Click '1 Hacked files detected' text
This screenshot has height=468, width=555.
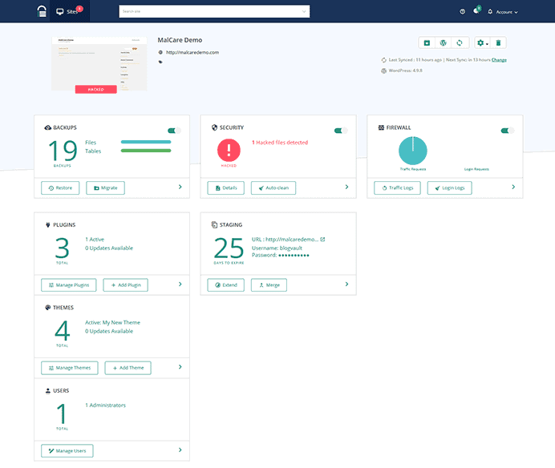(x=280, y=143)
